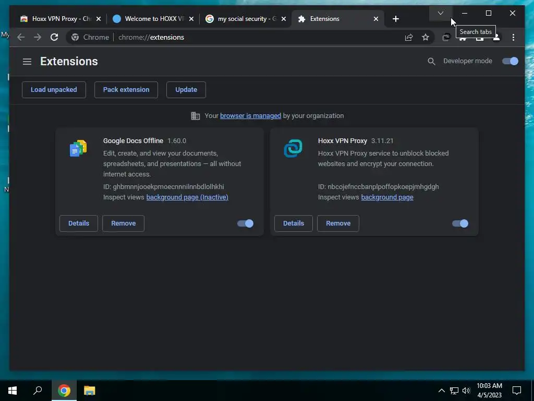Click the Hoxx VPN Proxy extension logo
Image resolution: width=534 pixels, height=401 pixels.
[293, 148]
